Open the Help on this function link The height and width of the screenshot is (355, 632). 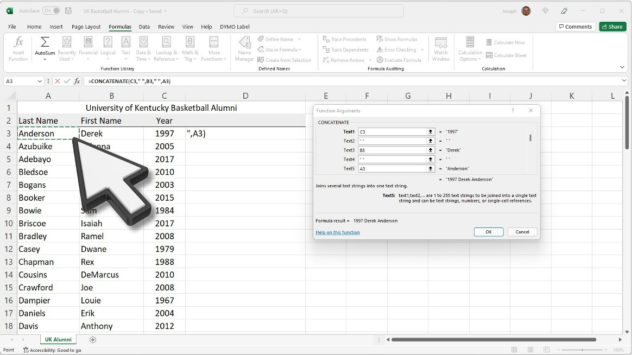click(337, 232)
